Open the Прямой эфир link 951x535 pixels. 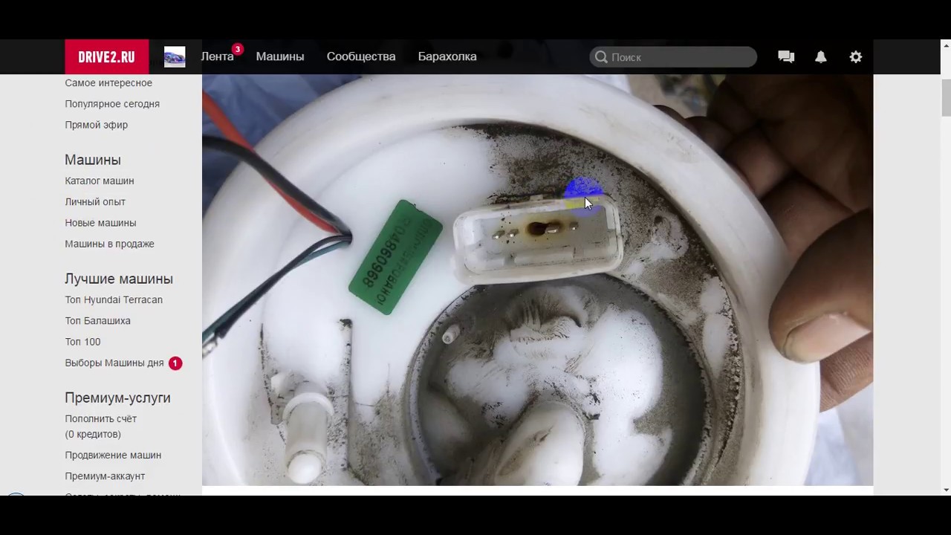(x=96, y=125)
